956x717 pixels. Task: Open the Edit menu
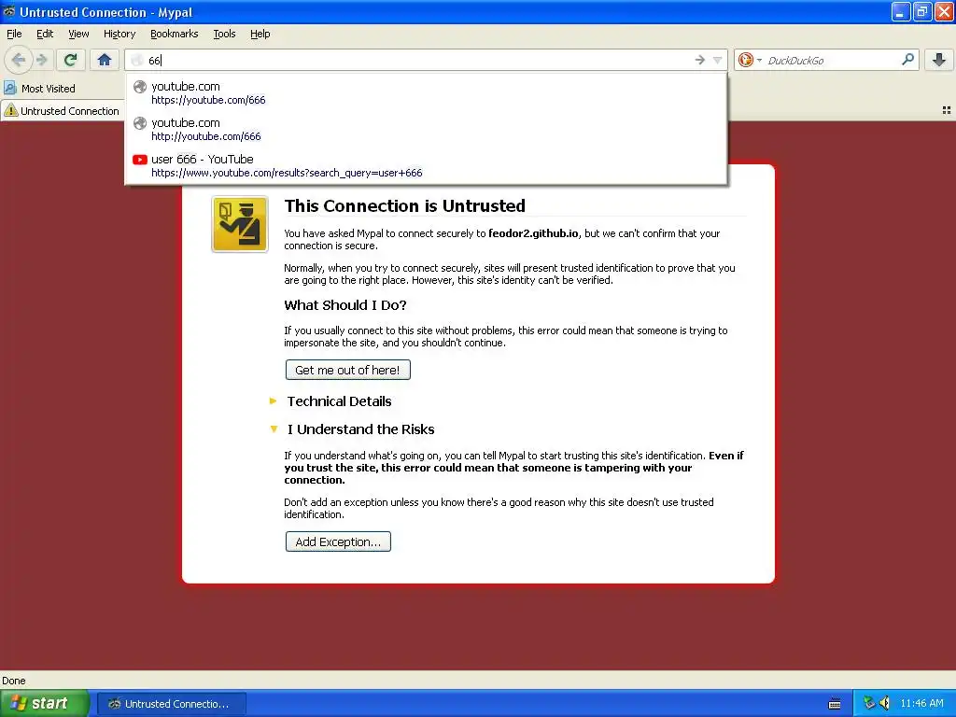pyautogui.click(x=45, y=34)
